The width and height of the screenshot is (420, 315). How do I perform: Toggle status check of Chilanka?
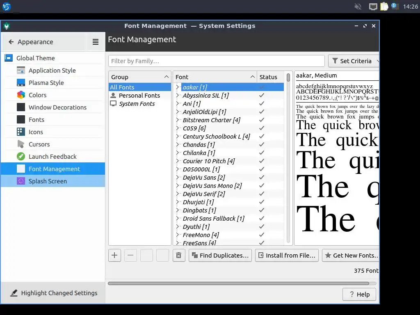coord(262,153)
